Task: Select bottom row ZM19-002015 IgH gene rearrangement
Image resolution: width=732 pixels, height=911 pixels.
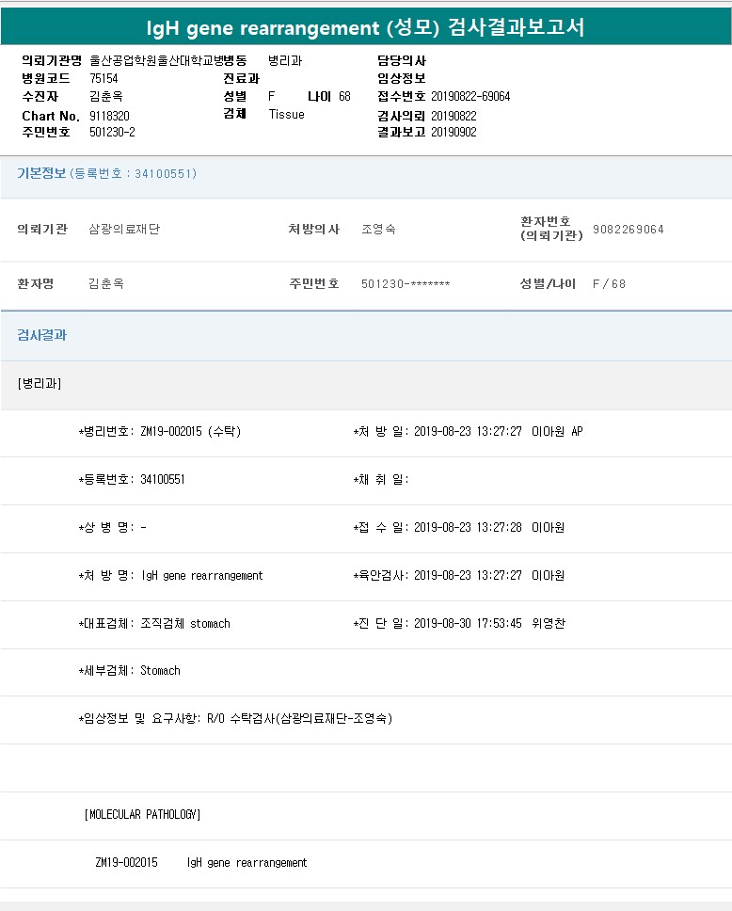Action: 201,863
